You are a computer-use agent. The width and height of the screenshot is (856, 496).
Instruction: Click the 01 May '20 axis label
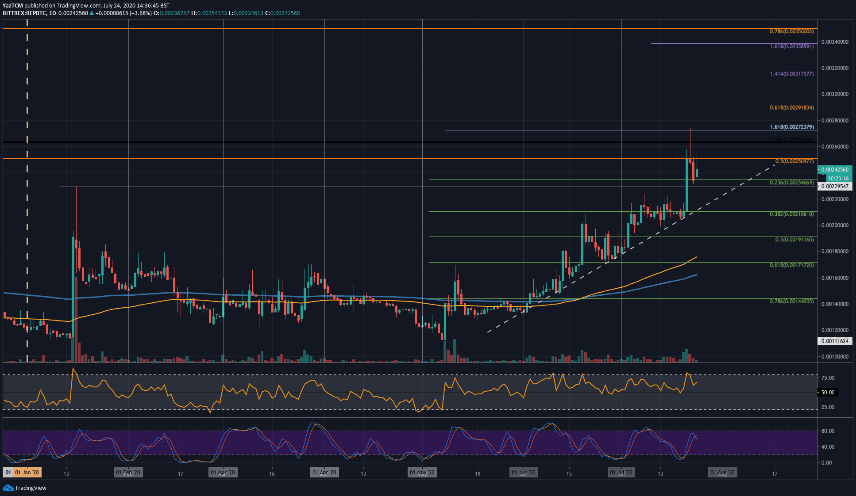point(422,472)
